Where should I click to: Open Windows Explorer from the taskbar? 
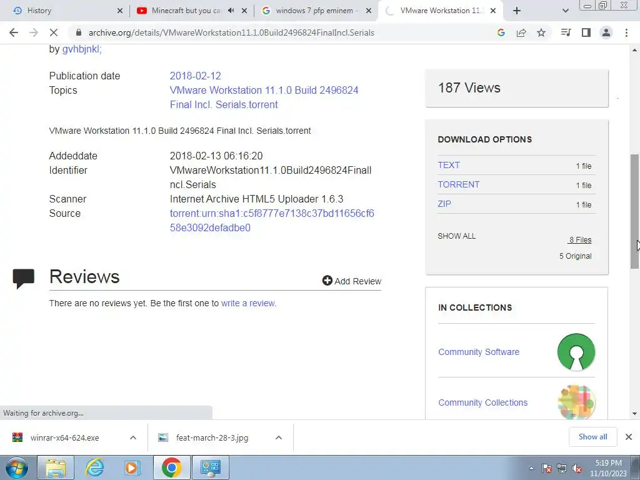tap(56, 467)
